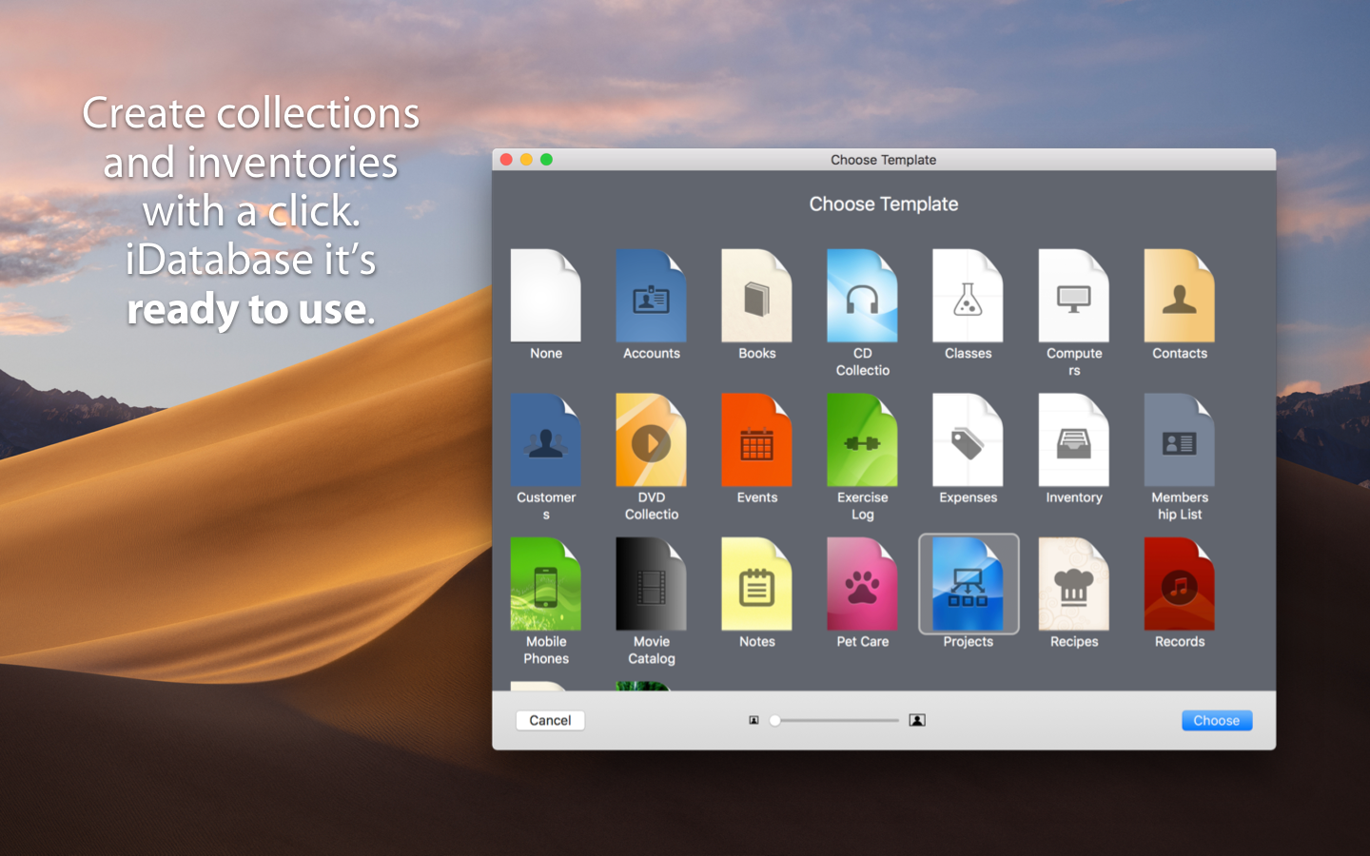The image size is (1370, 856).
Task: Choose the DVD Collection play icon
Action: click(x=651, y=440)
